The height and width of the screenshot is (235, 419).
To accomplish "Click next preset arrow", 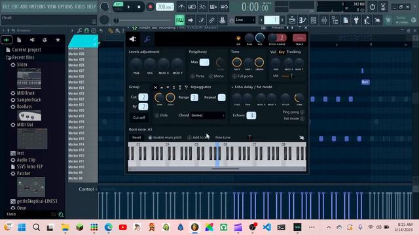I will click(x=293, y=27).
